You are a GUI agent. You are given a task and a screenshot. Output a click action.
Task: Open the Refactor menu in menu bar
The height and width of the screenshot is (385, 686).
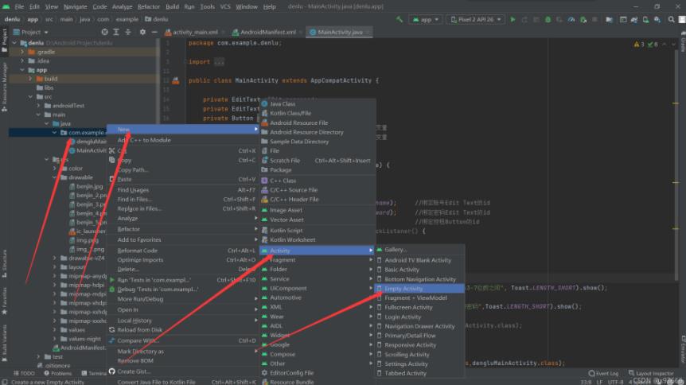pyautogui.click(x=148, y=6)
